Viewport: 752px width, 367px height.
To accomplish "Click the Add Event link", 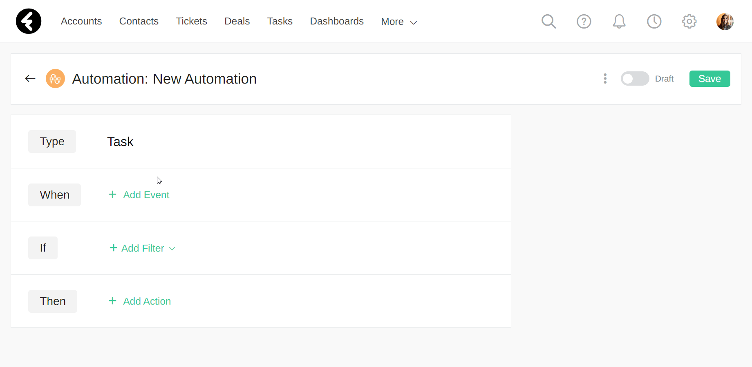I will click(146, 195).
